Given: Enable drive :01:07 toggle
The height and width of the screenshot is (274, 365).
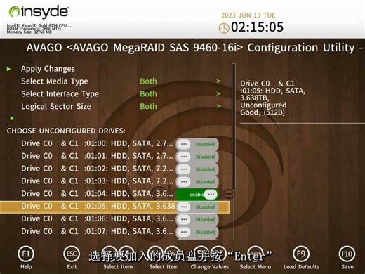Looking at the screenshot, I should click(197, 232).
